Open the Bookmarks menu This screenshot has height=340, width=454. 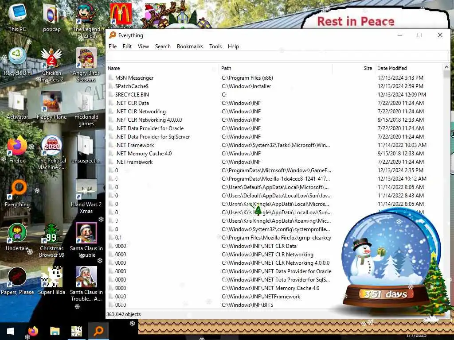tap(190, 46)
